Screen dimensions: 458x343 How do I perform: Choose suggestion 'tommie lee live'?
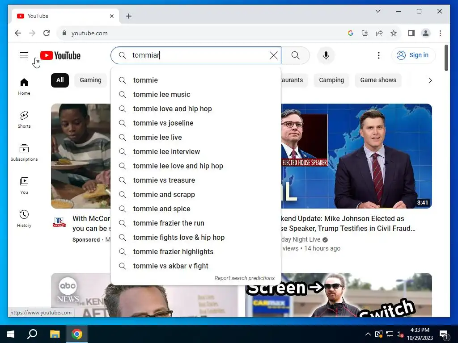tap(196, 138)
